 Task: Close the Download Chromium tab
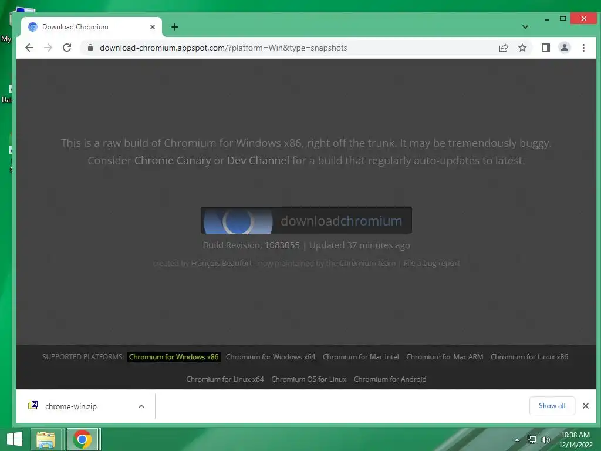coord(153,27)
